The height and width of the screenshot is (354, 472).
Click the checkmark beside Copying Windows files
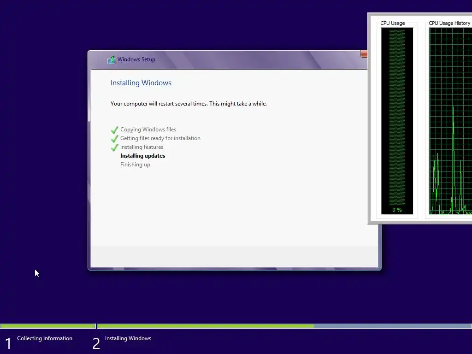coord(115,130)
